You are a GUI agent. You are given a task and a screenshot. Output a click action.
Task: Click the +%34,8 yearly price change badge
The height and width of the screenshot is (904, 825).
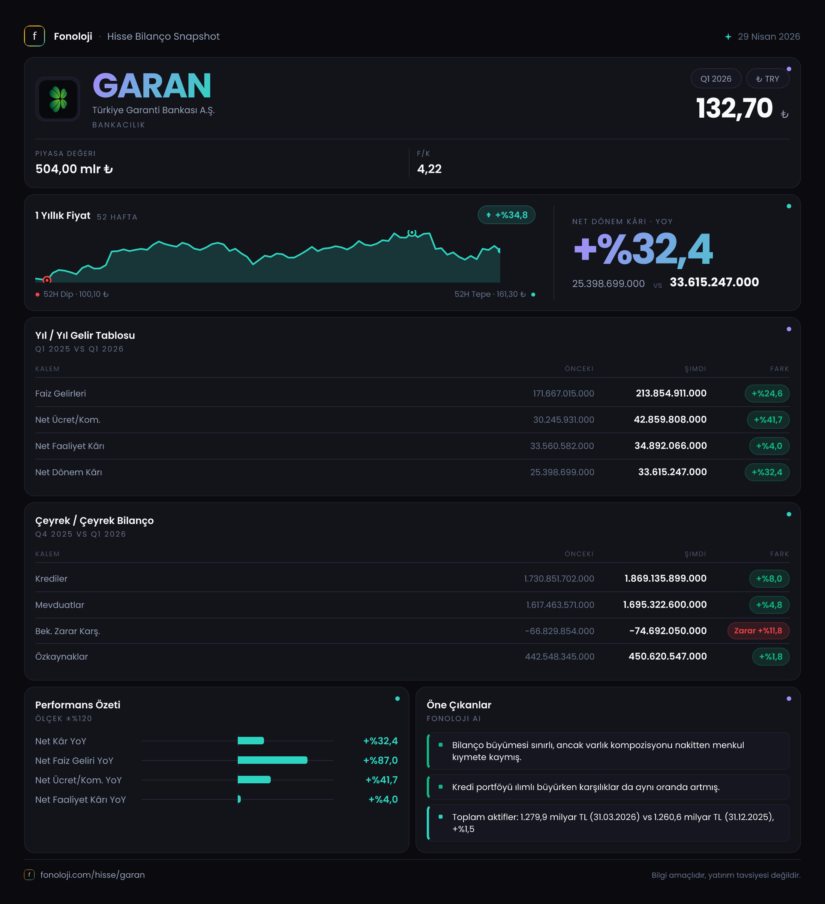point(507,215)
